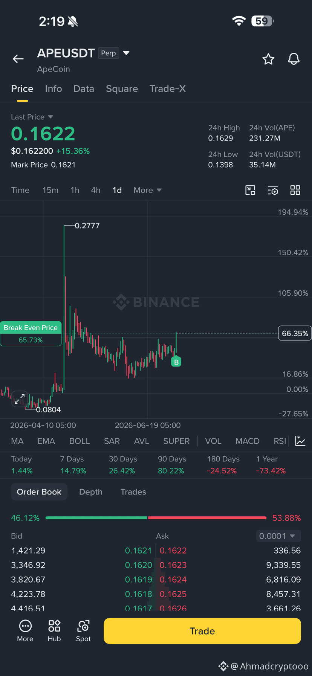Open the Hub icon

[x=54, y=631]
